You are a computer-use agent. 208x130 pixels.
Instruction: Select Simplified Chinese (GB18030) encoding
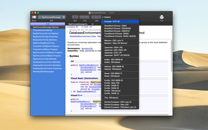tap(117, 28)
